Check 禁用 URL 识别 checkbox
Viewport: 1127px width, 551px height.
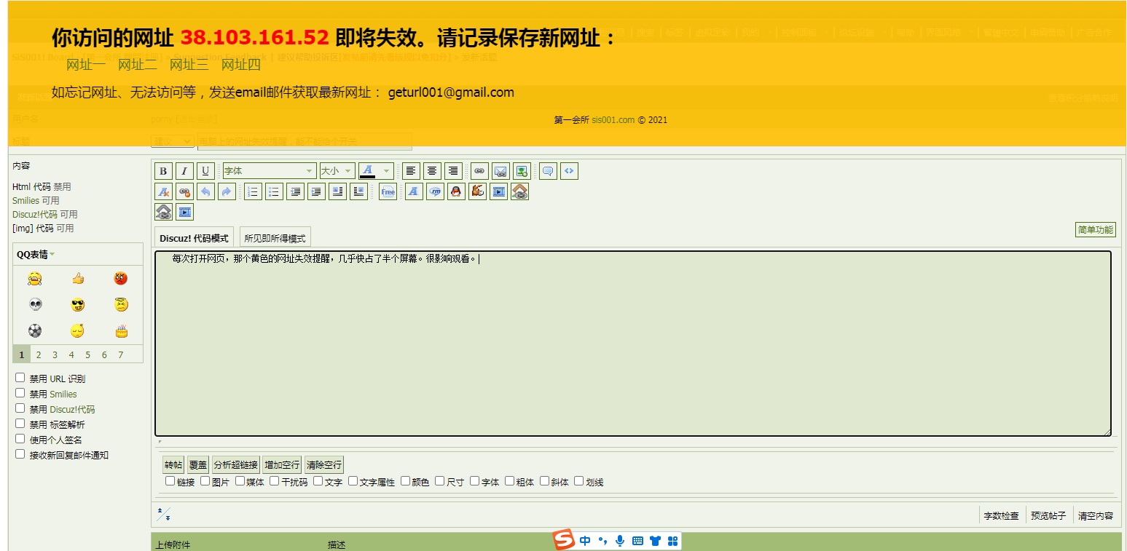20,378
